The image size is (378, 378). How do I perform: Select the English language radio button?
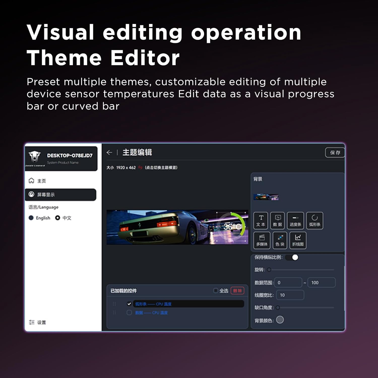(x=31, y=218)
